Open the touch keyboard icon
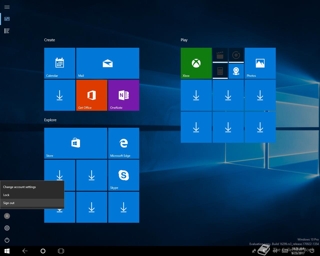 tap(285, 251)
